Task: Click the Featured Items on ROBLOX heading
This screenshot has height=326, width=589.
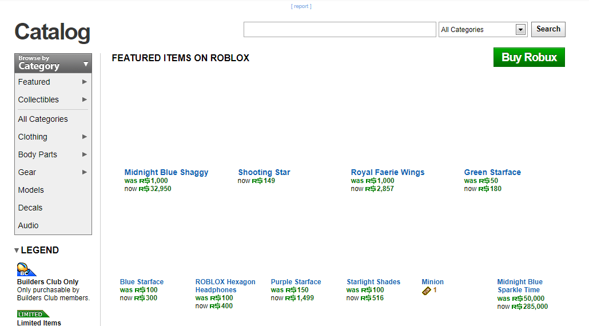Action: (181, 58)
